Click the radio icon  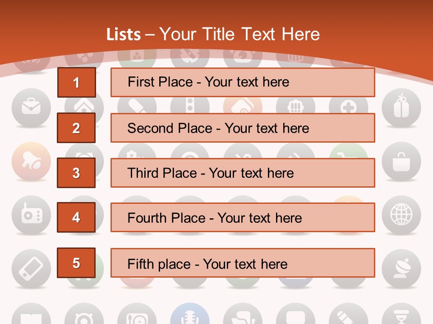click(31, 215)
